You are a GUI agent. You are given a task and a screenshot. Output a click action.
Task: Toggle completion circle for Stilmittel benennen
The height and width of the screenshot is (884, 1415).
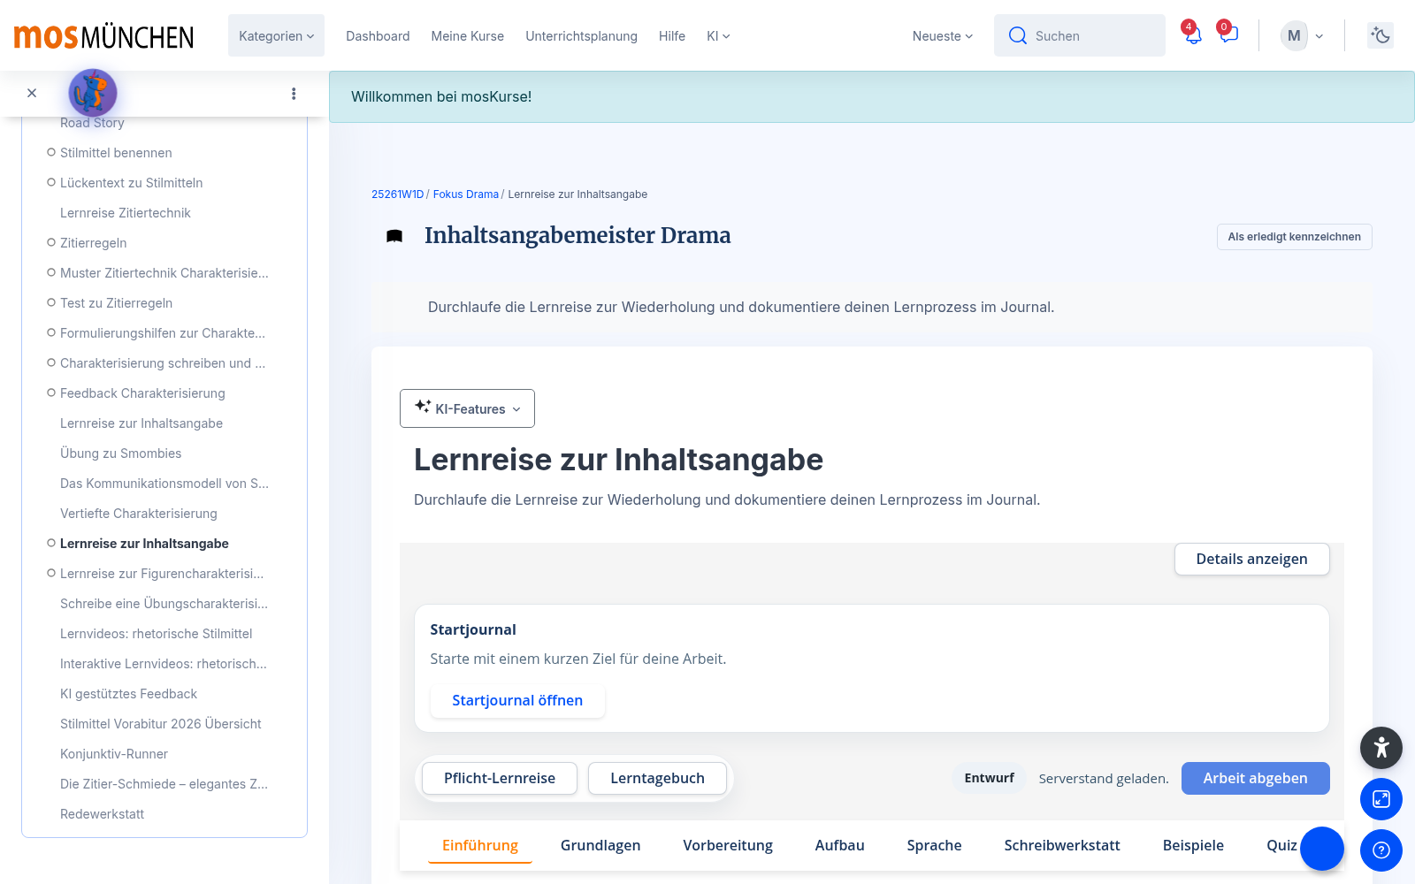point(51,152)
